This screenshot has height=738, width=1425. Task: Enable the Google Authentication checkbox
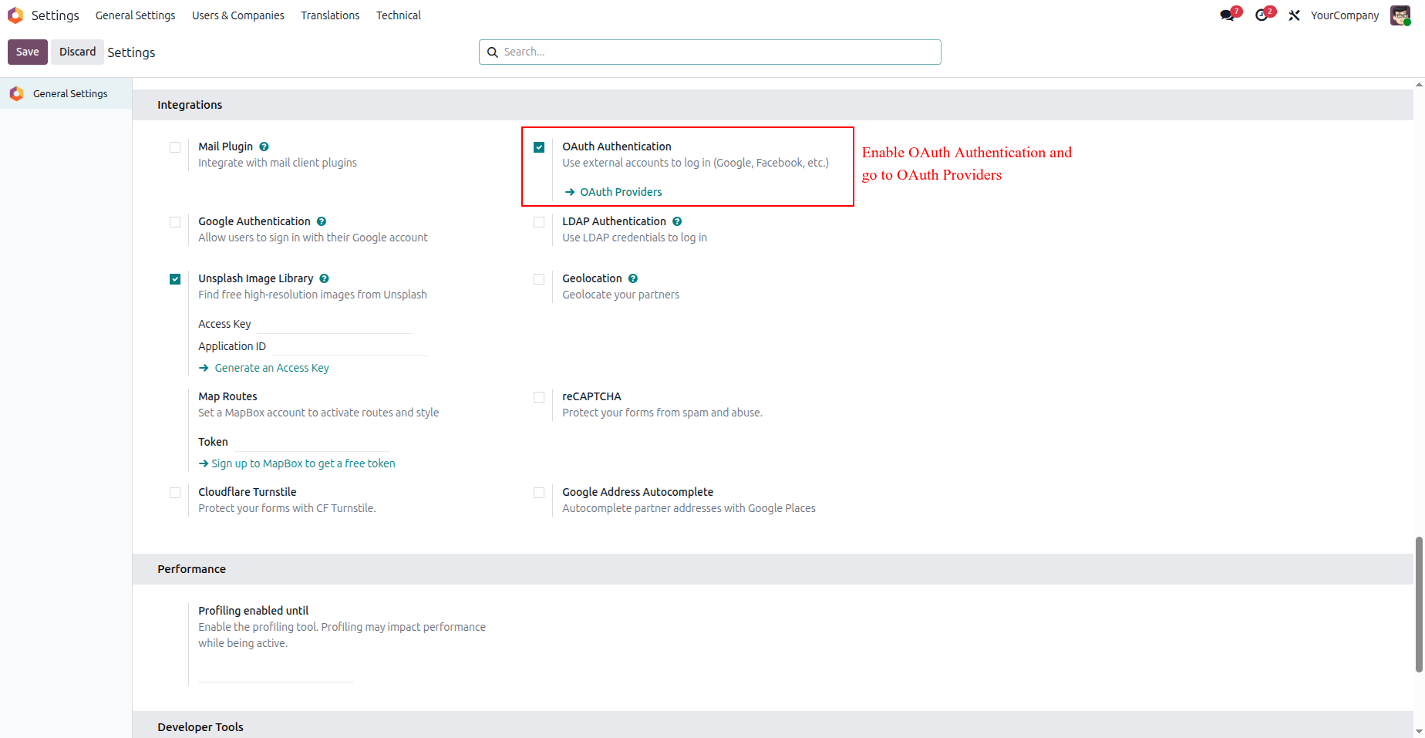click(175, 222)
